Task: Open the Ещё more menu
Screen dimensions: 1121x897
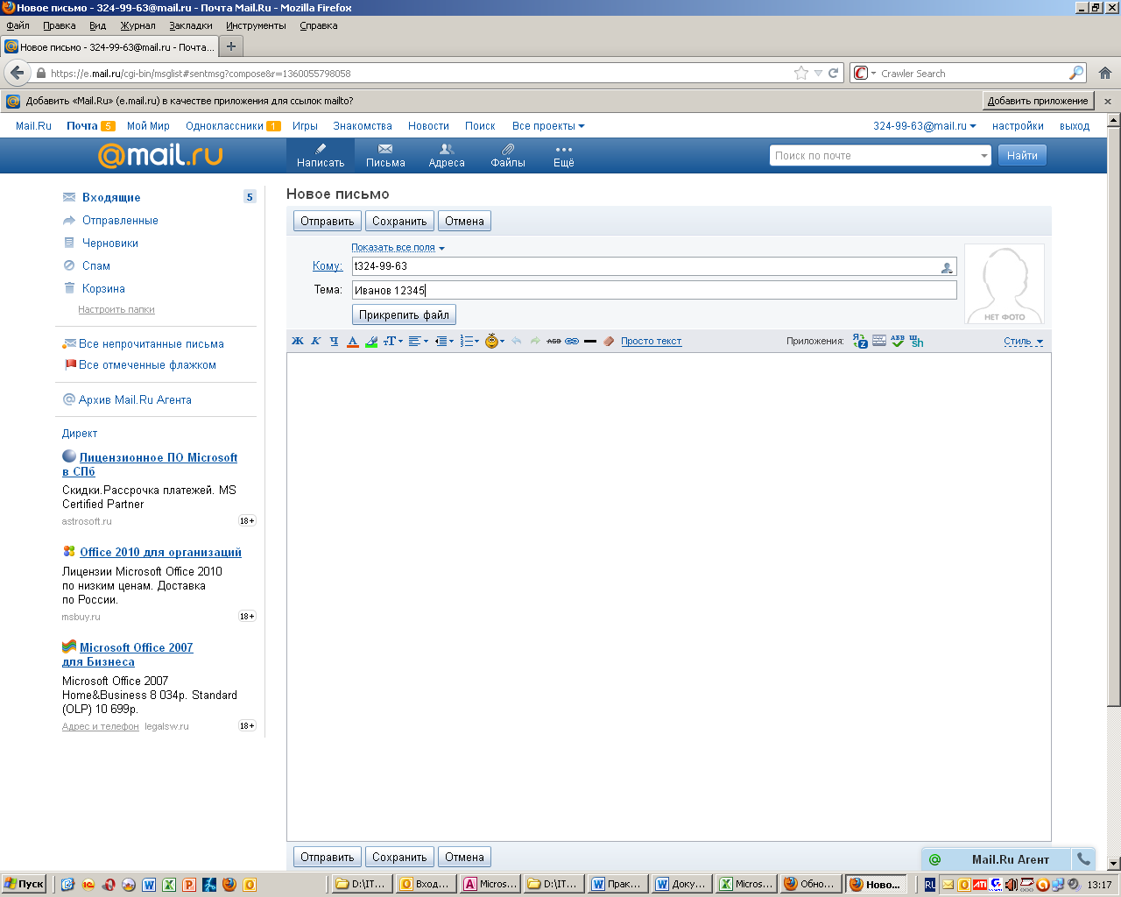Action: click(564, 155)
